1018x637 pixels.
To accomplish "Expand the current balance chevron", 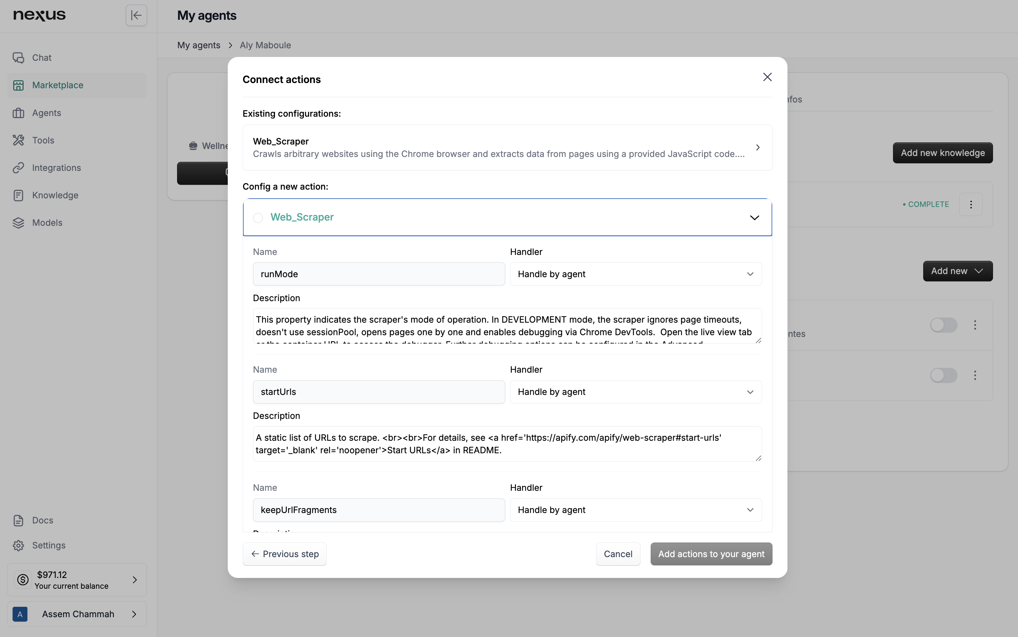I will (x=135, y=580).
